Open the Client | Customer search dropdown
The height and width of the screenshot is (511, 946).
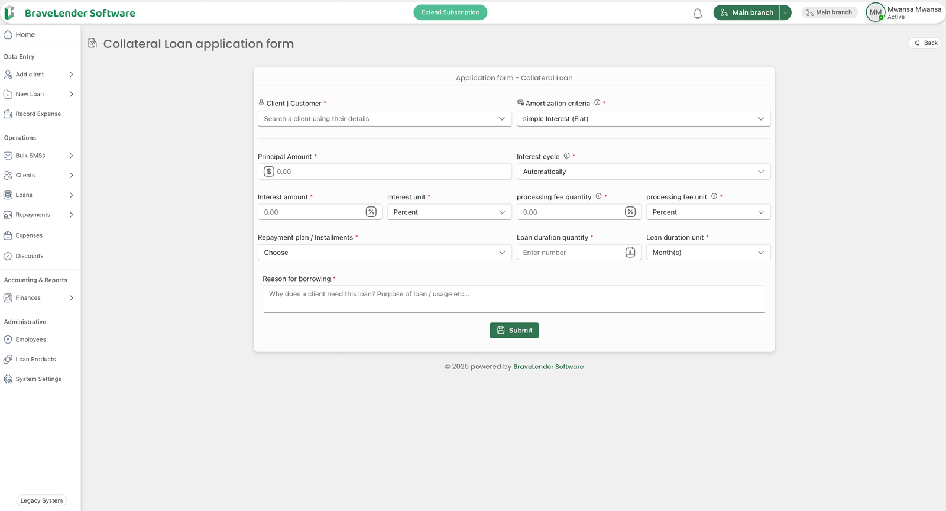(x=384, y=119)
